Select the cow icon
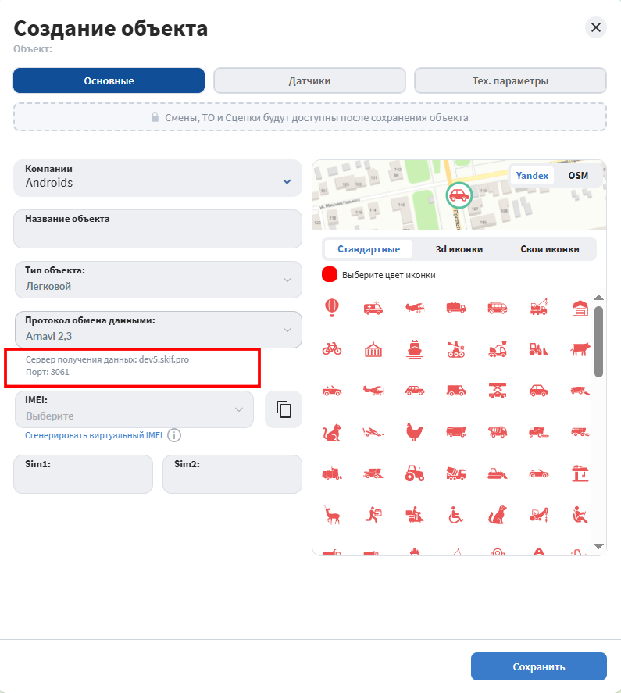Screen dimensions: 621x693 click(580, 348)
